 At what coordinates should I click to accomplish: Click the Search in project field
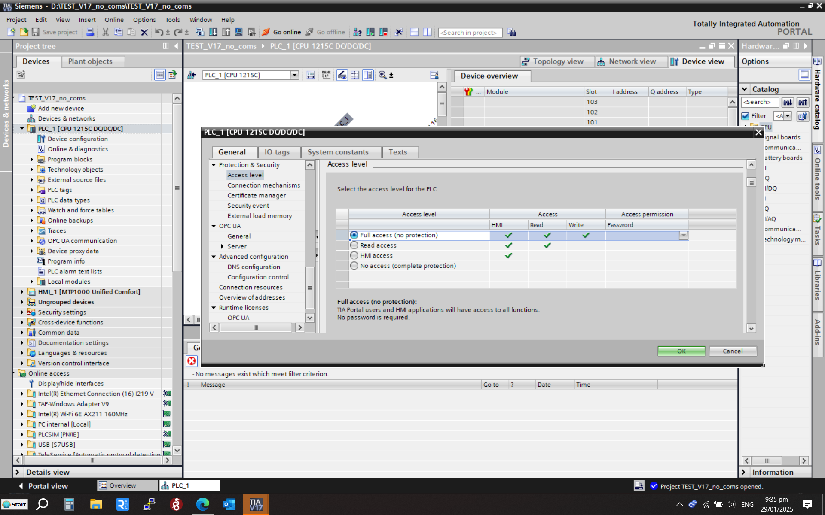coord(470,33)
